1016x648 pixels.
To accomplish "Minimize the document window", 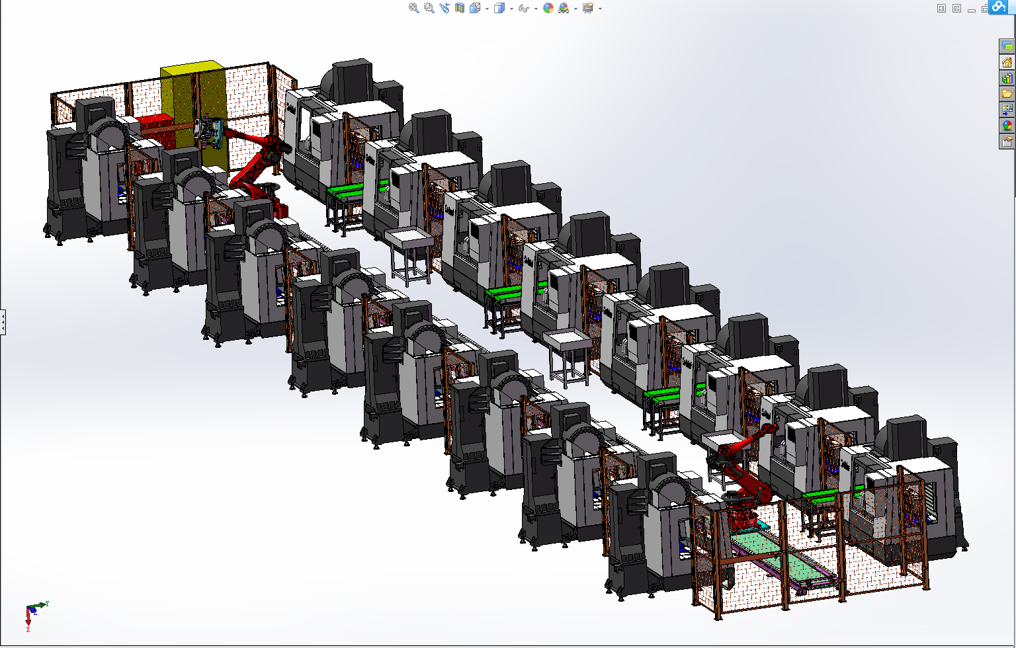I will [x=971, y=9].
